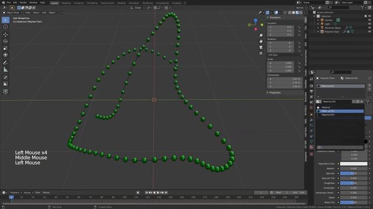Click the play animation button
The width and height of the screenshot is (373, 209).
pyautogui.click(x=158, y=193)
